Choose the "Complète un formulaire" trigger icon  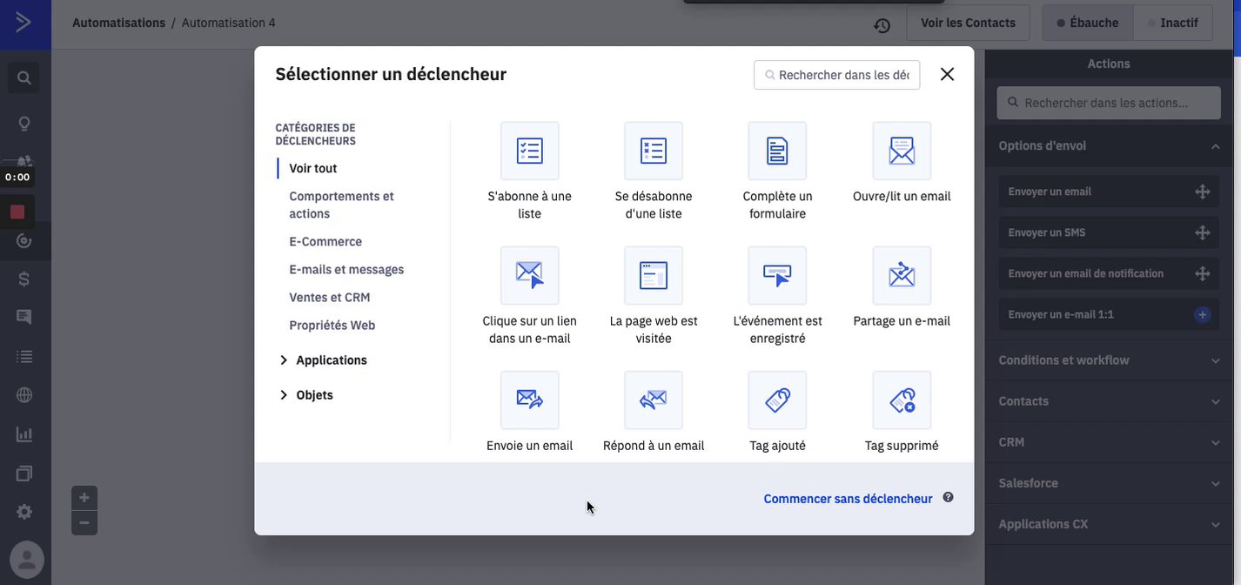point(777,151)
